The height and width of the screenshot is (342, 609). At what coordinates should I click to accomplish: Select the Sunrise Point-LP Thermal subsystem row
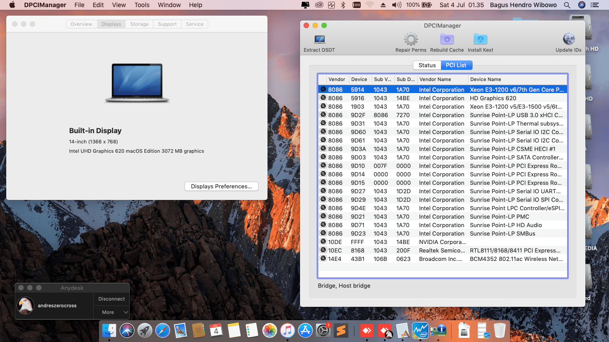[x=442, y=123]
